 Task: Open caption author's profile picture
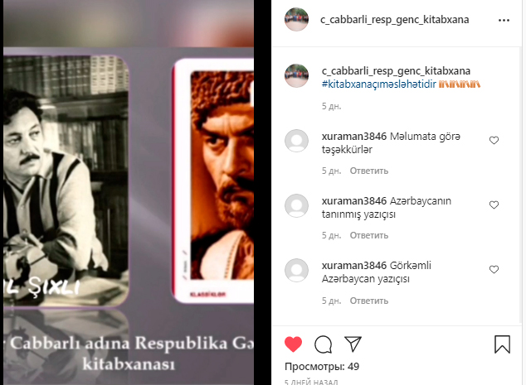click(x=296, y=76)
